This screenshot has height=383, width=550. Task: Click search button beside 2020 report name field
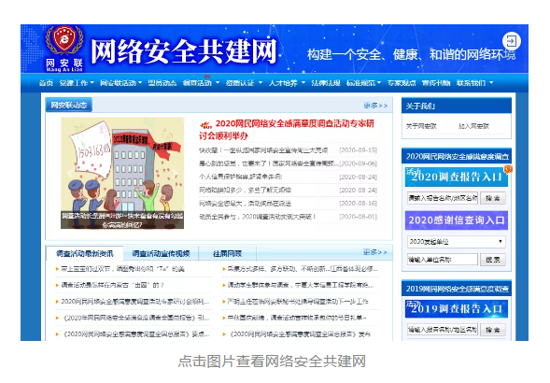point(492,198)
